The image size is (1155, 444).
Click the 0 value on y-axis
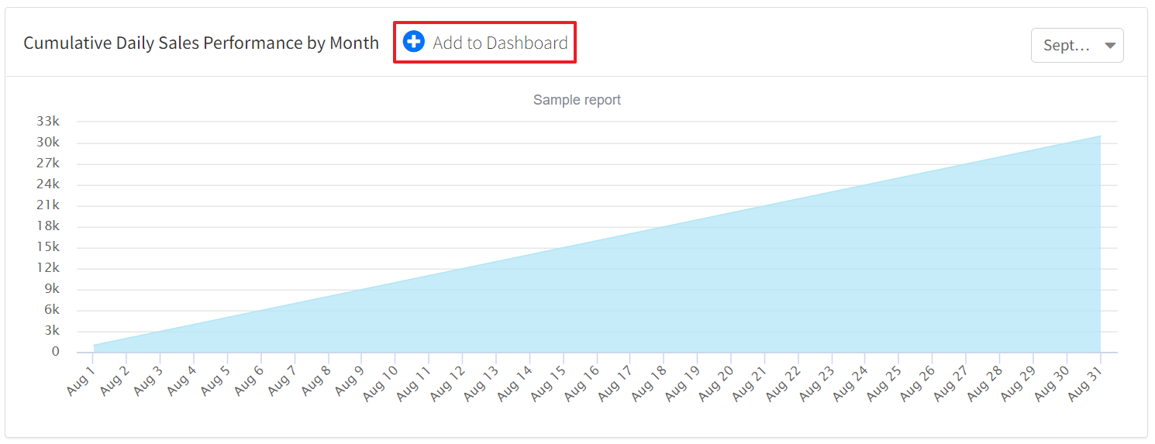pyautogui.click(x=55, y=352)
